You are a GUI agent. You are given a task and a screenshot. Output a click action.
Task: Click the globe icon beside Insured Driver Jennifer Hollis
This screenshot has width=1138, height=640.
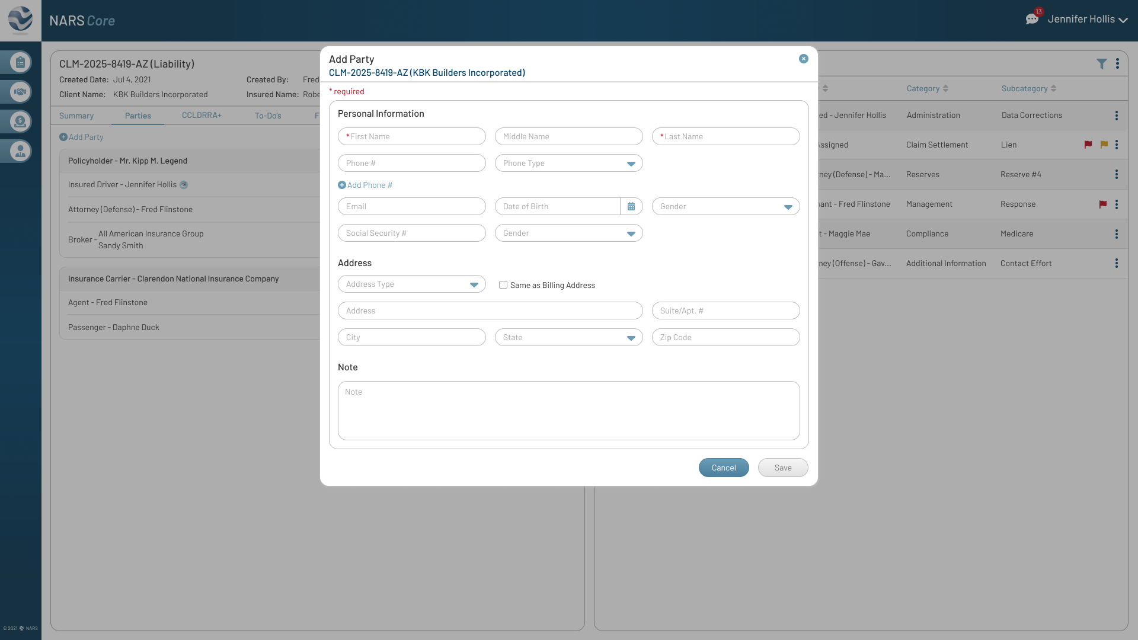point(184,184)
